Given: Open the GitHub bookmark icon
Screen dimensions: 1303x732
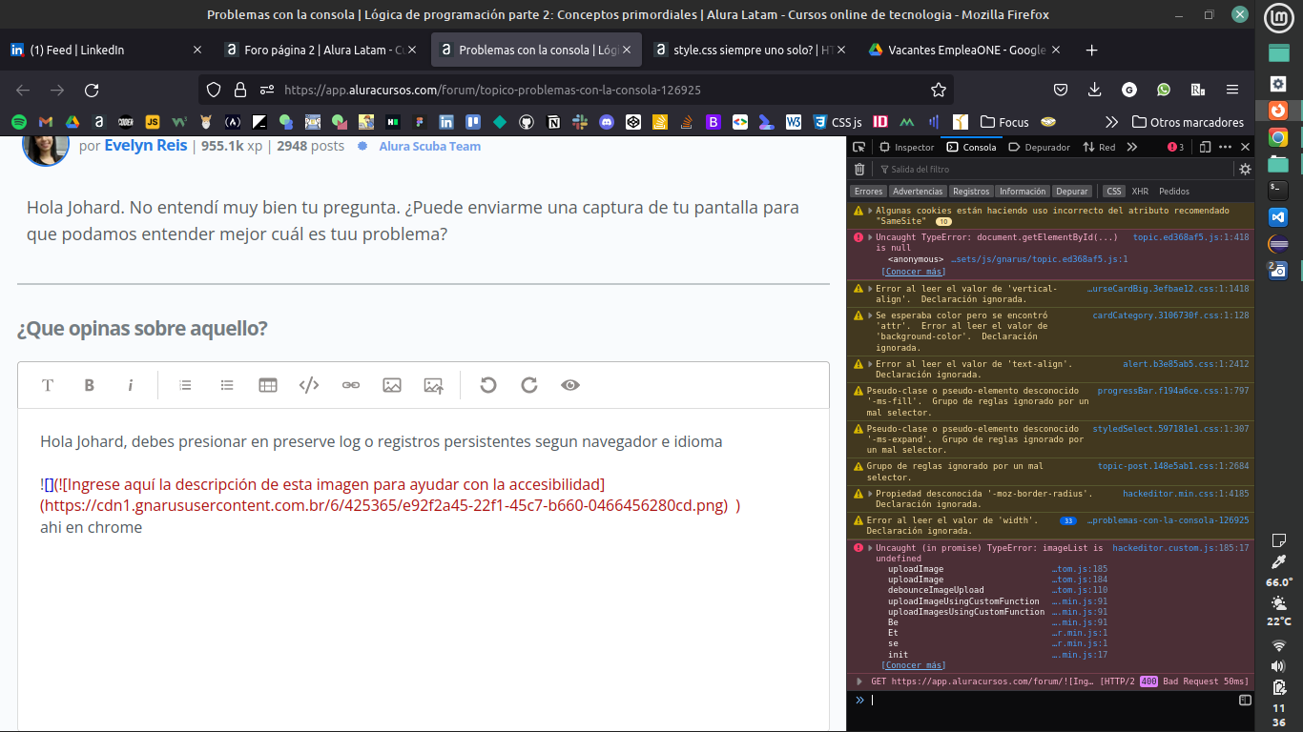Looking at the screenshot, I should click(527, 122).
